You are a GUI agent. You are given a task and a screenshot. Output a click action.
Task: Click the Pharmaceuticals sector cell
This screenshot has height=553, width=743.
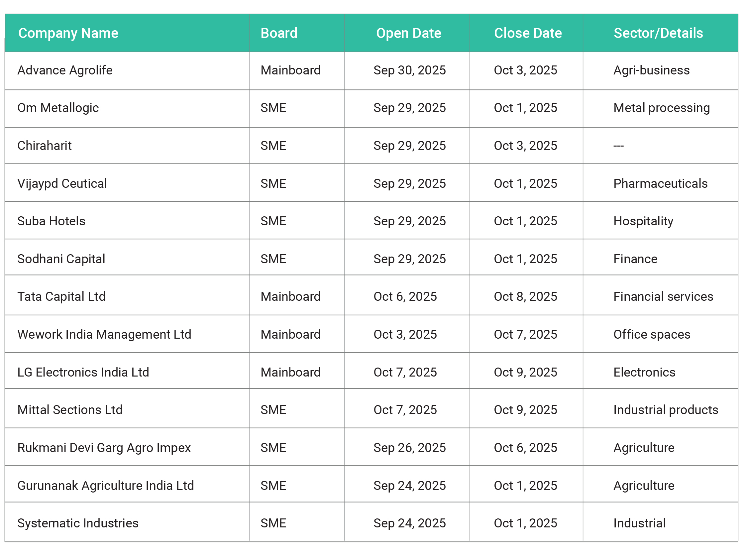pos(660,183)
